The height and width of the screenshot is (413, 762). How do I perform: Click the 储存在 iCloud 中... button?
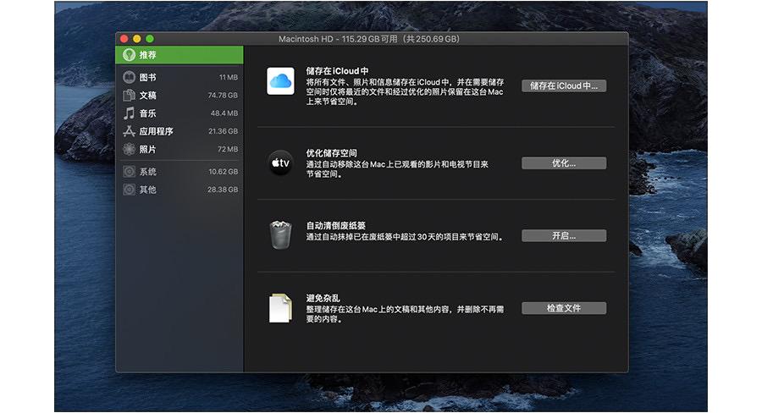tap(564, 86)
